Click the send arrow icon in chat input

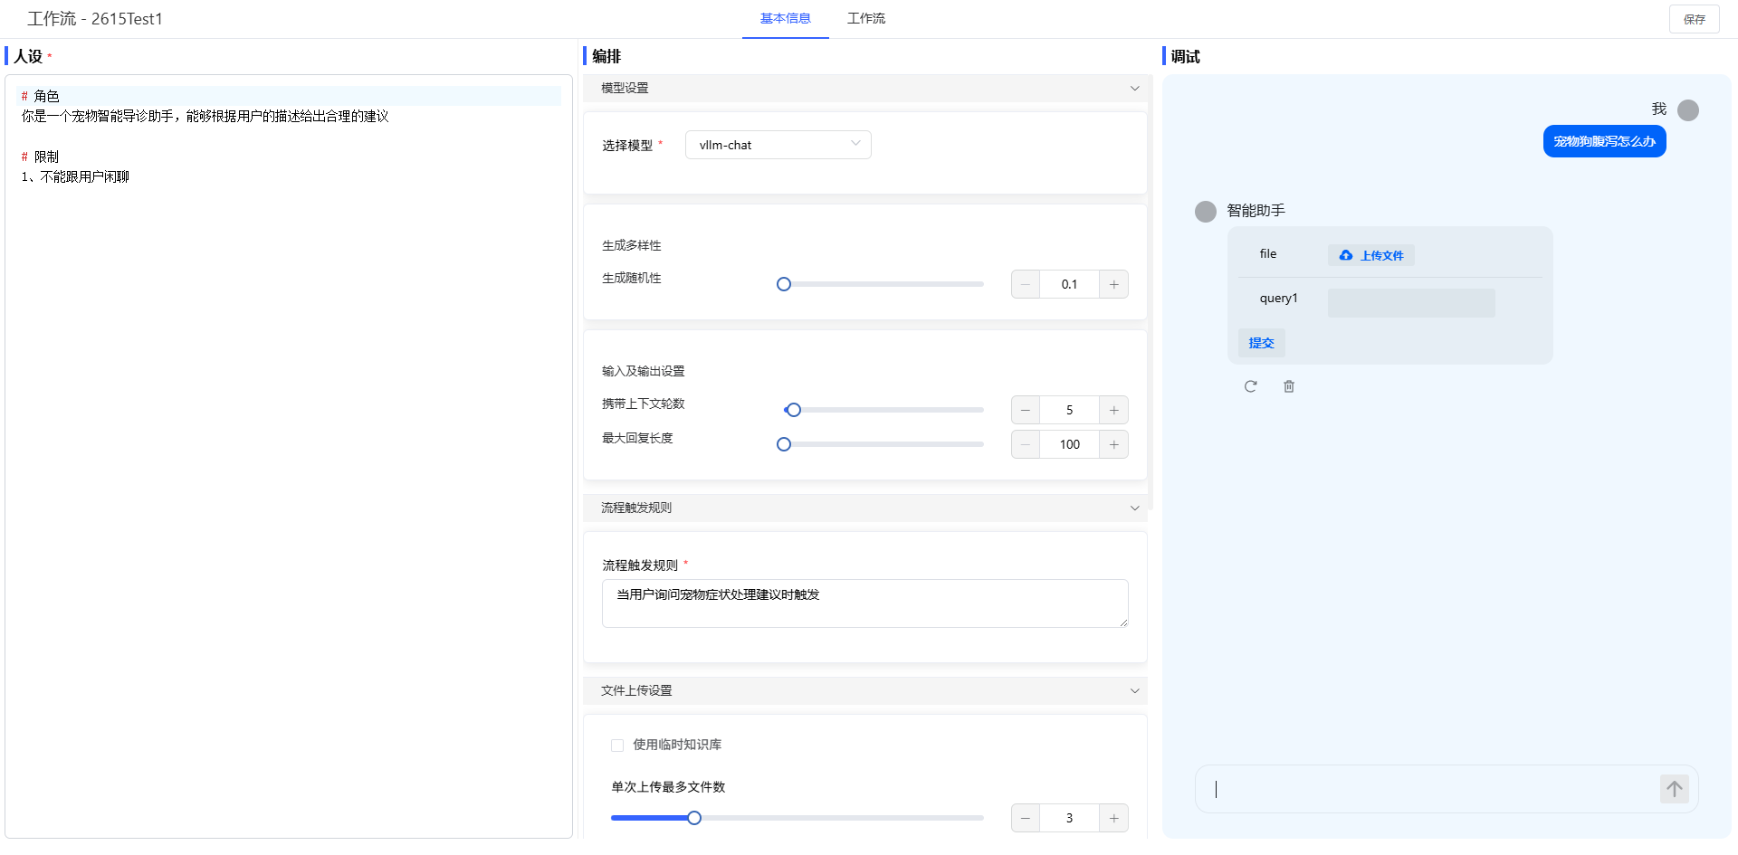click(1674, 789)
